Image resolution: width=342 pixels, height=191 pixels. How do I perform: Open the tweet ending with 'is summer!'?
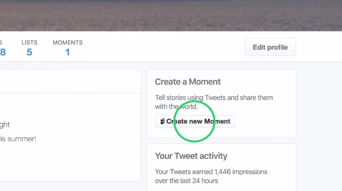point(18,139)
